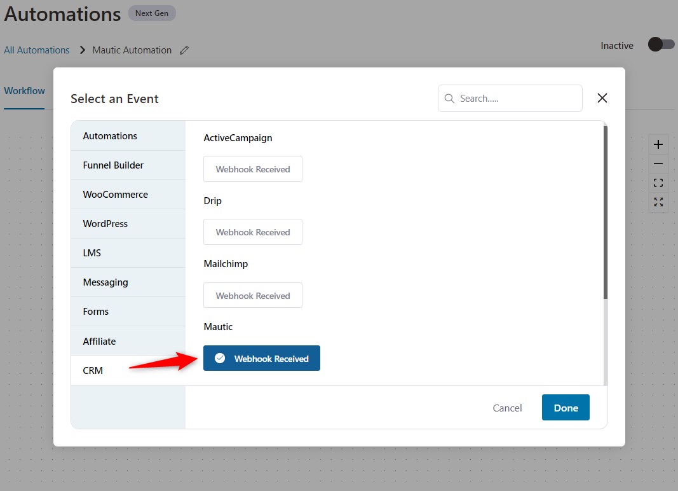
Task: Click the ActiveCampaign section heading
Action: click(x=238, y=138)
